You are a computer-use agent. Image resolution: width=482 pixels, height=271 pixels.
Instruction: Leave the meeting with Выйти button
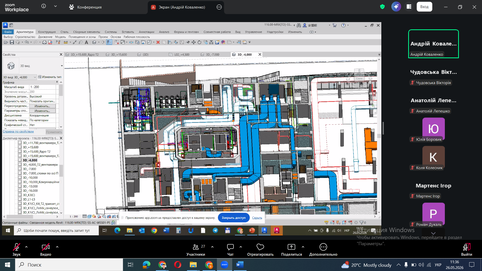pos(466,250)
